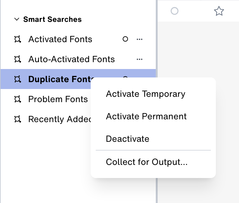Select the Auto-Activated Fonts label
239x203 pixels.
click(x=71, y=59)
